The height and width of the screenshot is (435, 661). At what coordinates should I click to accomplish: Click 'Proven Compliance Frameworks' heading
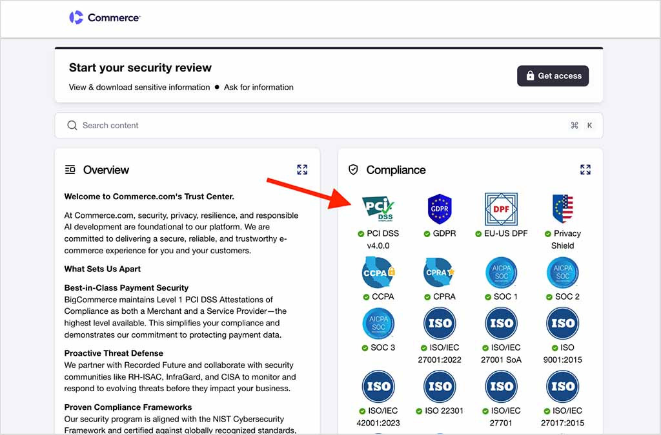pyautogui.click(x=128, y=407)
